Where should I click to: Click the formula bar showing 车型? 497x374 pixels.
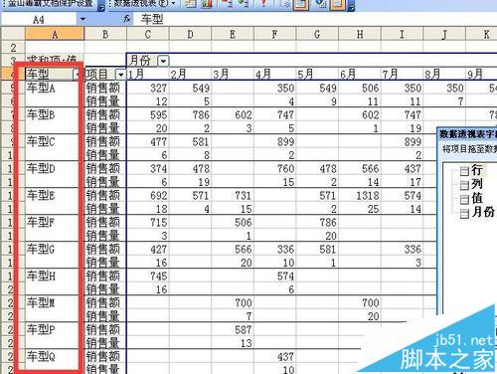point(315,19)
